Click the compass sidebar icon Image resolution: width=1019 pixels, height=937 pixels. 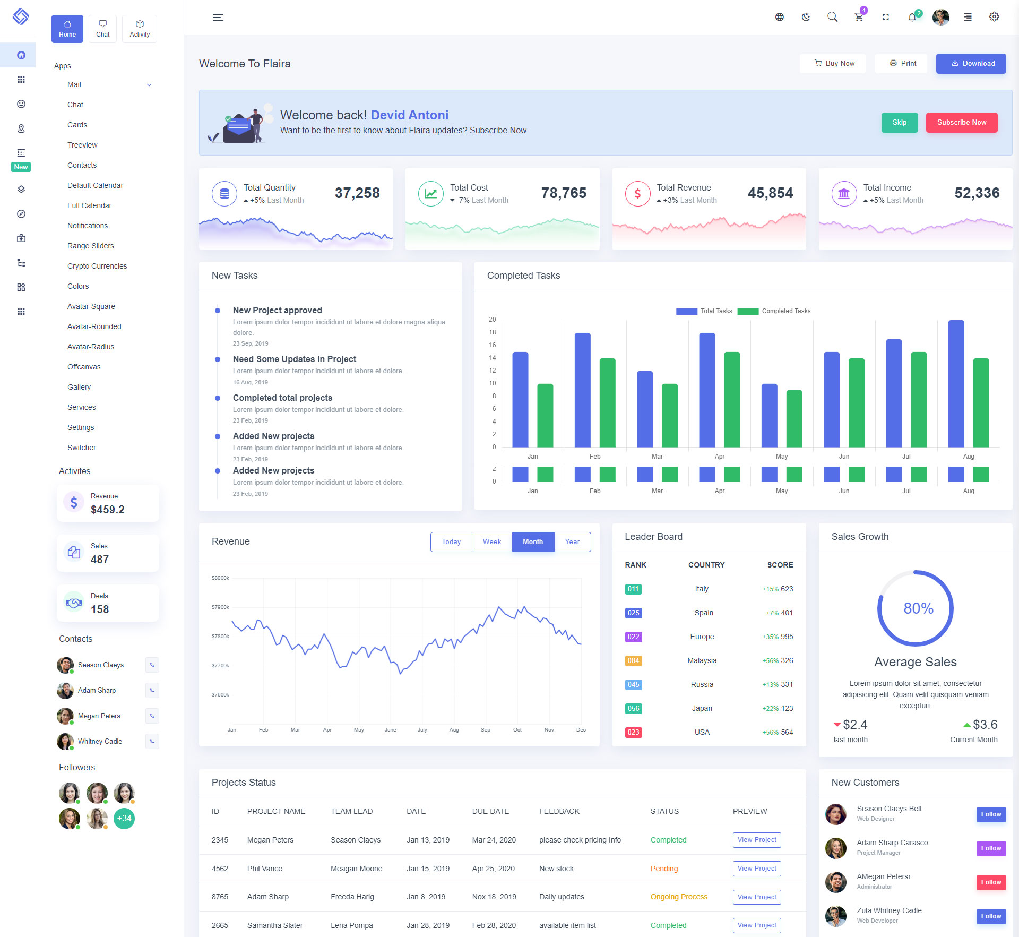tap(21, 214)
